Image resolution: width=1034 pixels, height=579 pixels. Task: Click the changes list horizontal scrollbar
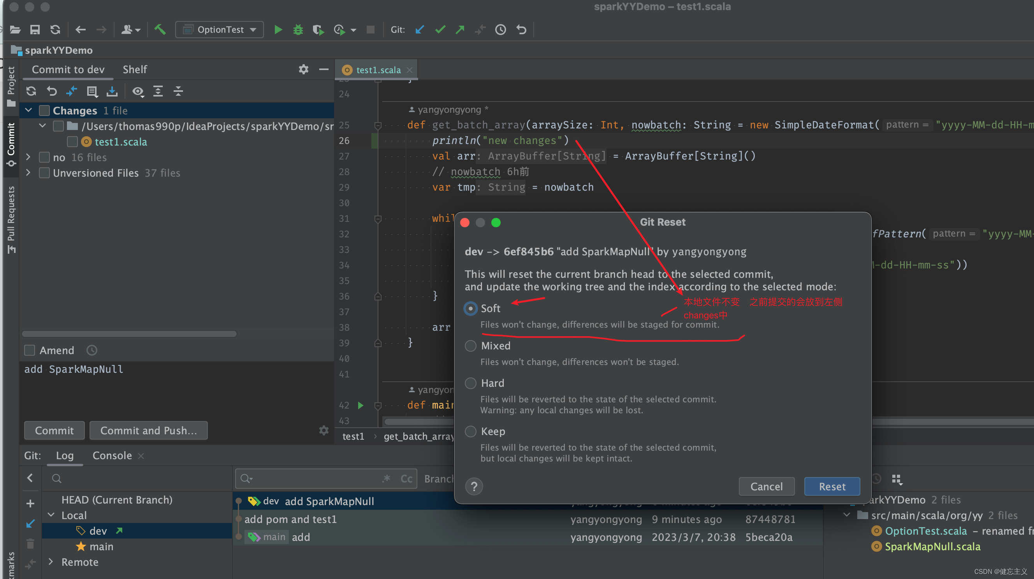pyautogui.click(x=129, y=334)
